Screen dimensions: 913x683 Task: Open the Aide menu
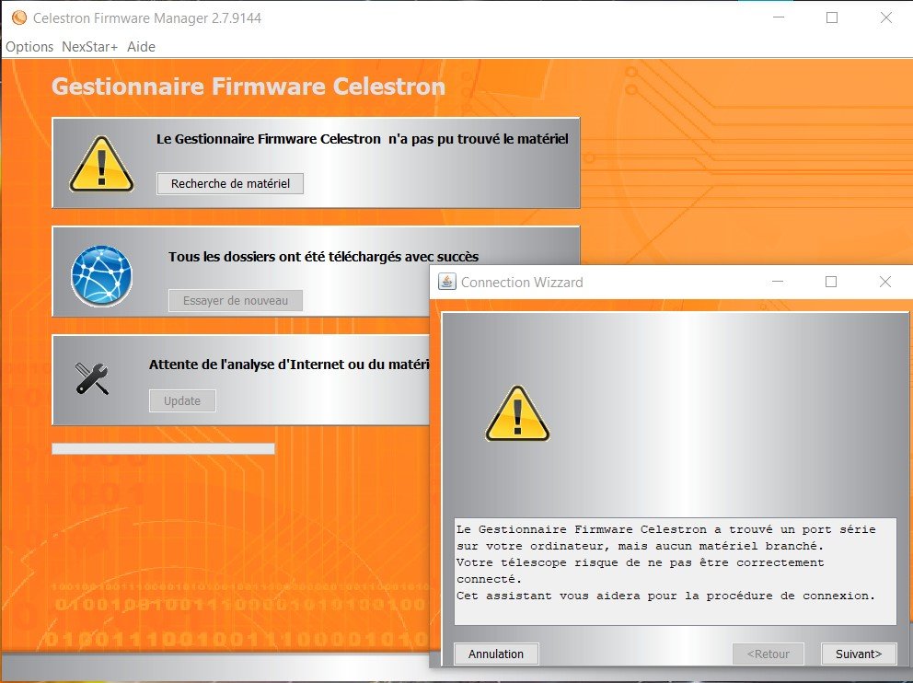141,46
